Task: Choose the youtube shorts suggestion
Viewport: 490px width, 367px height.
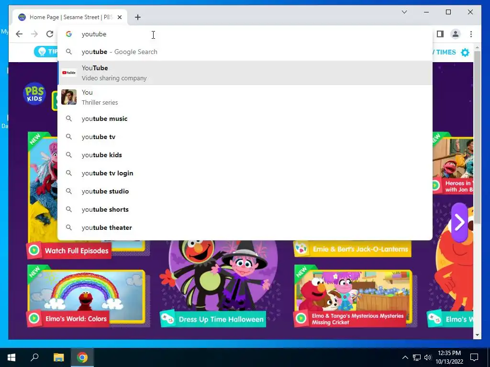Action: [x=245, y=209]
